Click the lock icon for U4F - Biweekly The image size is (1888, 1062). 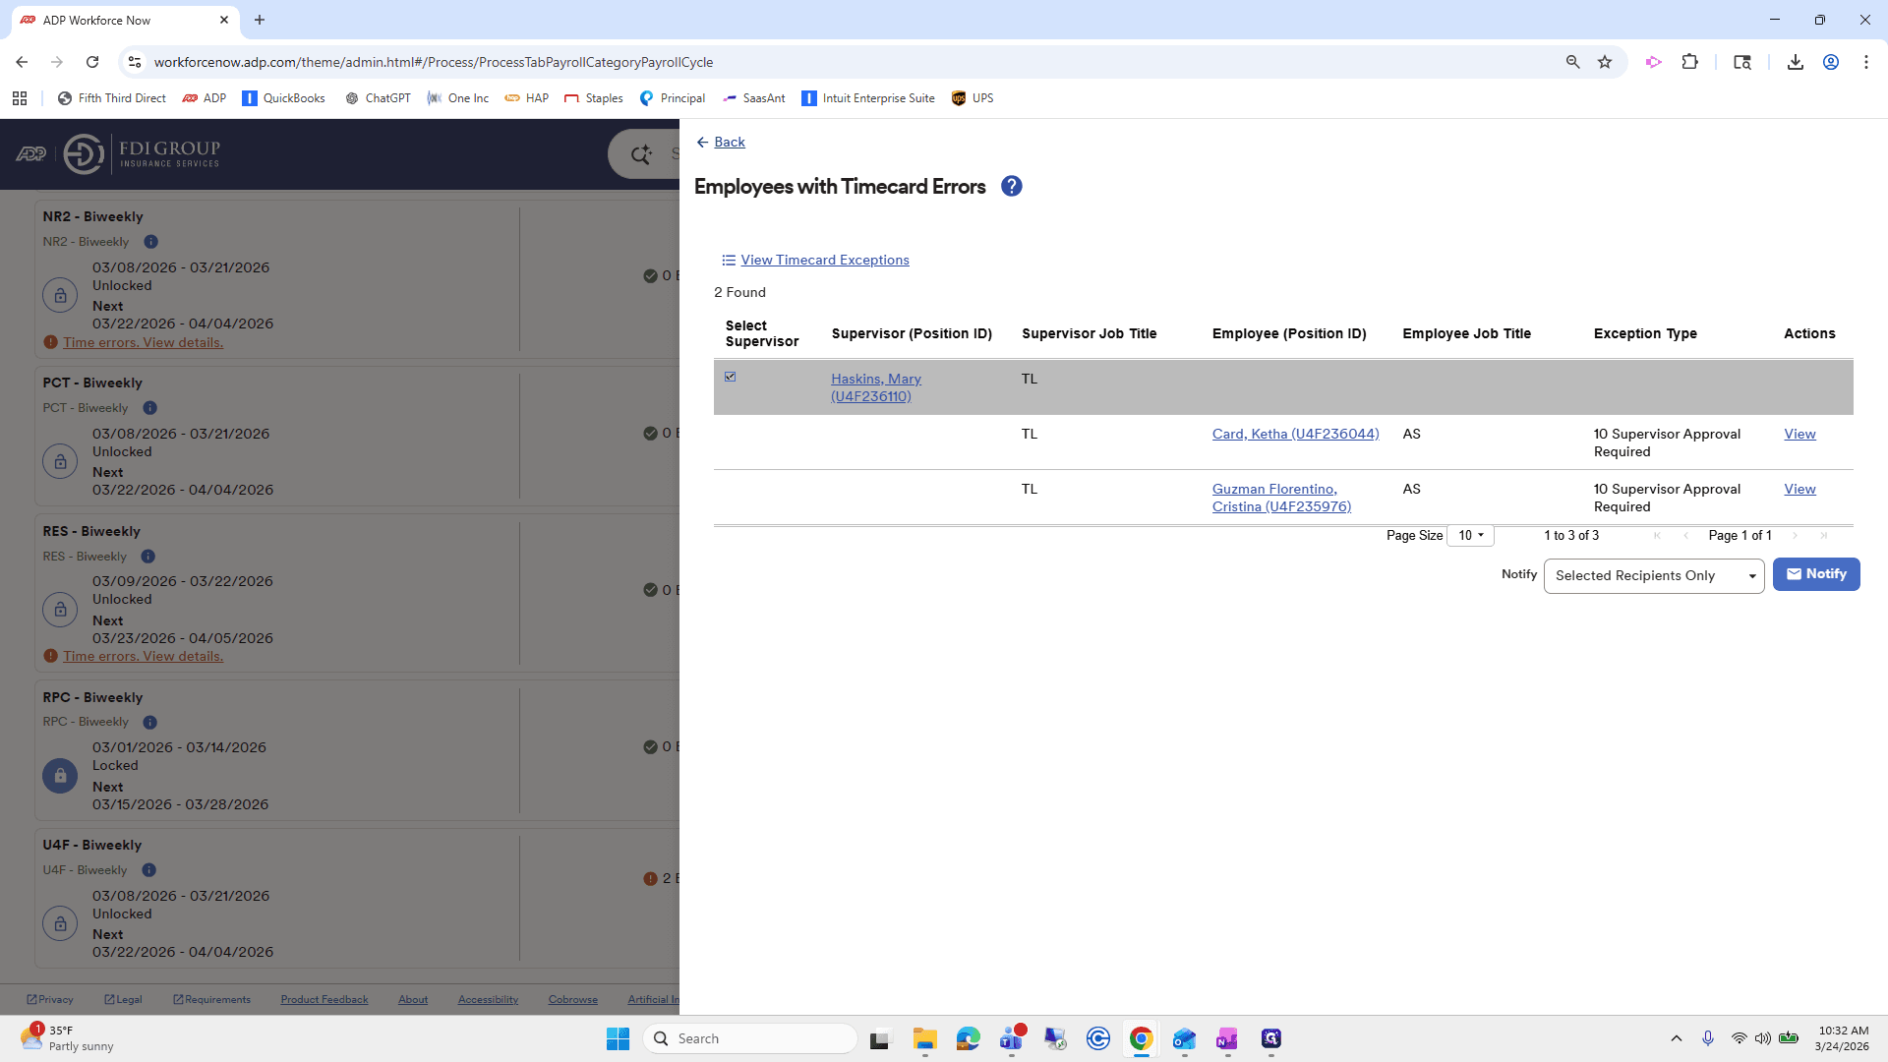[x=60, y=923]
